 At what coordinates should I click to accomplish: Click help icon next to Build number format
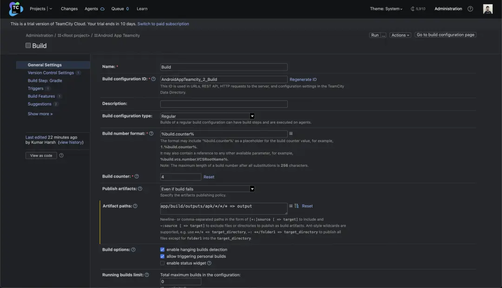tap(152, 134)
